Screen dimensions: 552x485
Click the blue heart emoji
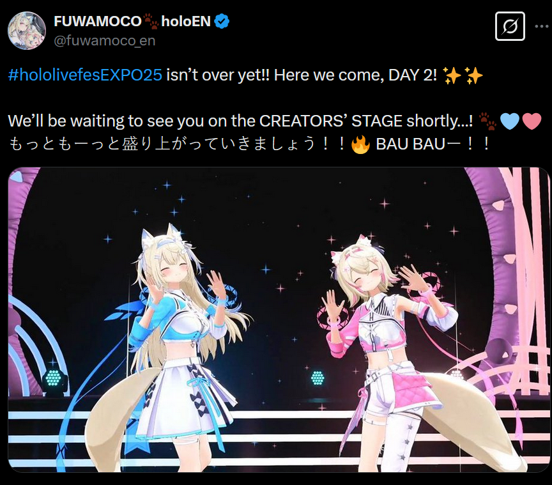(x=509, y=121)
